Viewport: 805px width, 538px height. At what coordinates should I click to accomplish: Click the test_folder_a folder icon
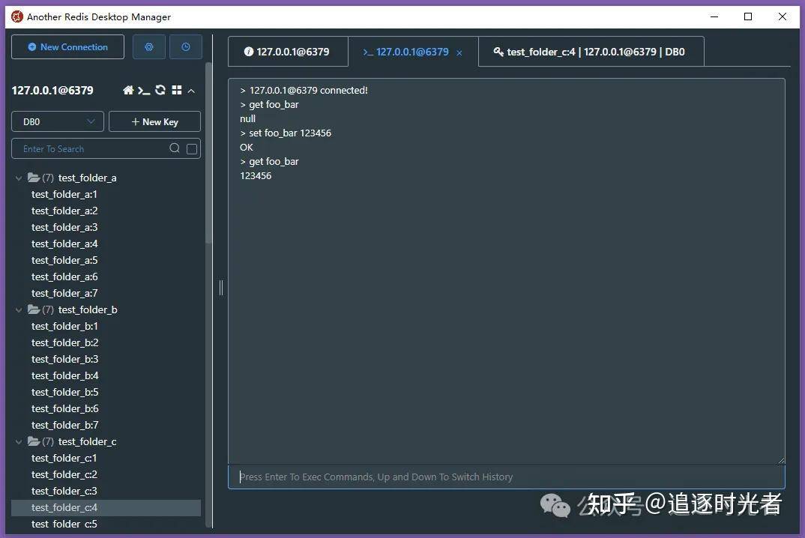pyautogui.click(x=34, y=178)
